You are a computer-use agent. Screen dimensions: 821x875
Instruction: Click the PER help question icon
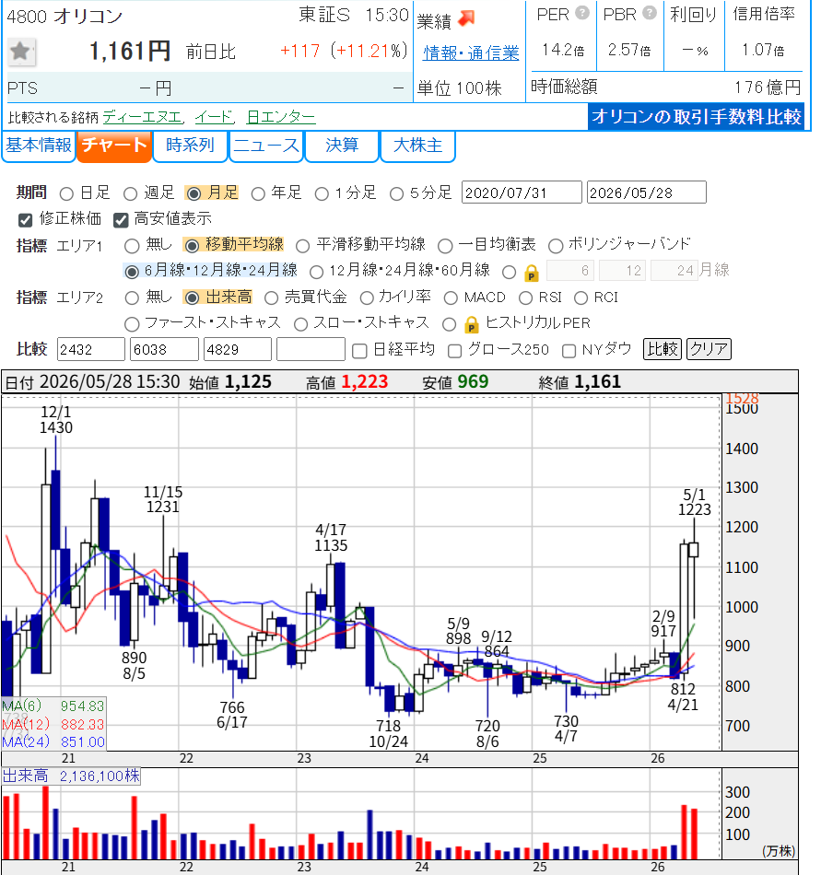[x=582, y=13]
